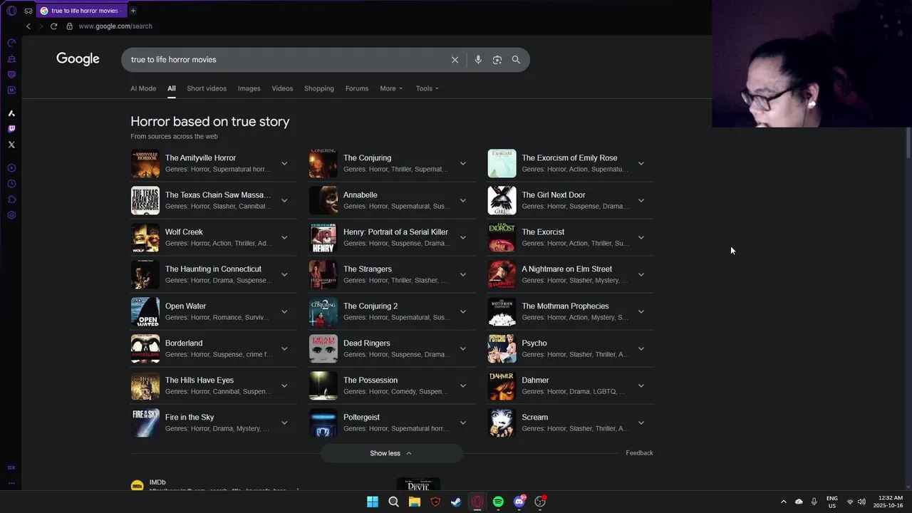Expand Annabelle entry chevron
This screenshot has width=912, height=513.
(462, 200)
